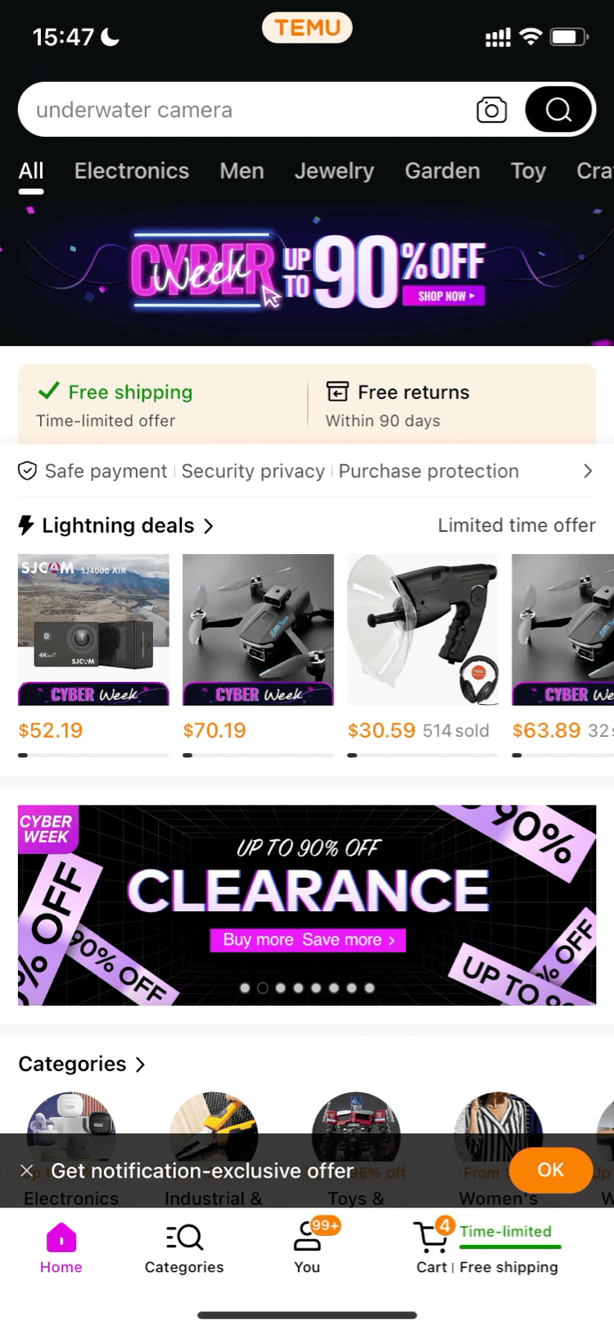The image size is (614, 1331).
Task: Open the SJCAM action camera deal
Action: [x=93, y=629]
